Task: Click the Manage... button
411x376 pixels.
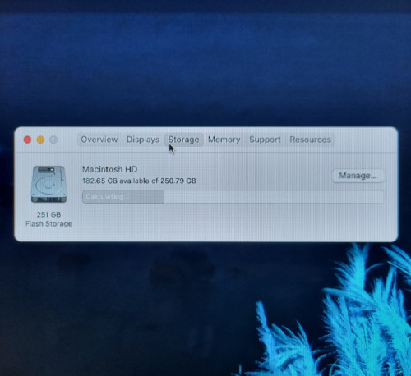Action: (x=358, y=176)
